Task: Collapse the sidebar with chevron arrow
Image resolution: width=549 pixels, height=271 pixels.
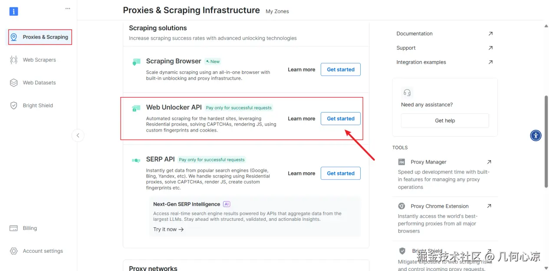Action: (78, 135)
